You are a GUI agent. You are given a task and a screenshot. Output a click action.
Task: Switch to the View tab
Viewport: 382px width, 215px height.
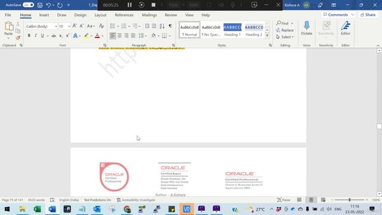click(x=189, y=15)
